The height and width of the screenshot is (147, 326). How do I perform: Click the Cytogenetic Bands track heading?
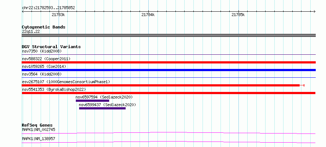pyautogui.click(x=44, y=27)
